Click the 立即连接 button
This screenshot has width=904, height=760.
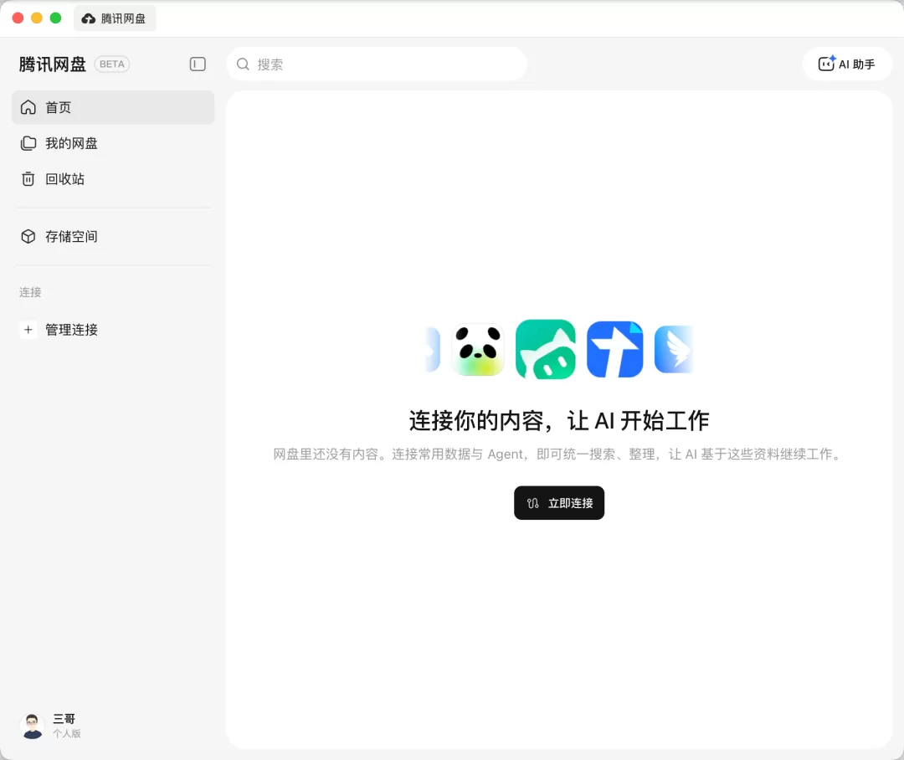(x=559, y=503)
